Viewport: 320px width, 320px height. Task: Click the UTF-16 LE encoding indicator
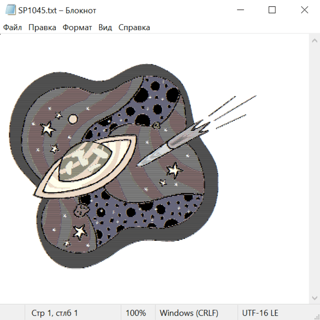260,313
